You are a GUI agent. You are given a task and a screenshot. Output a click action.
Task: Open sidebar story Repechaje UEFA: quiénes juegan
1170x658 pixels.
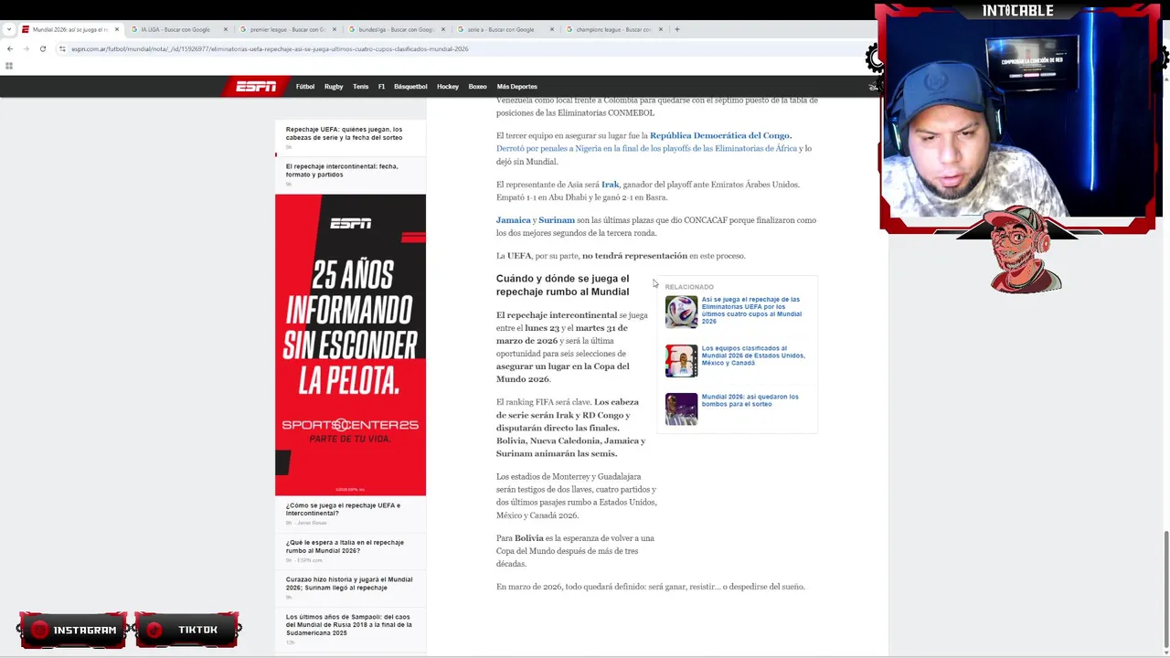click(344, 133)
